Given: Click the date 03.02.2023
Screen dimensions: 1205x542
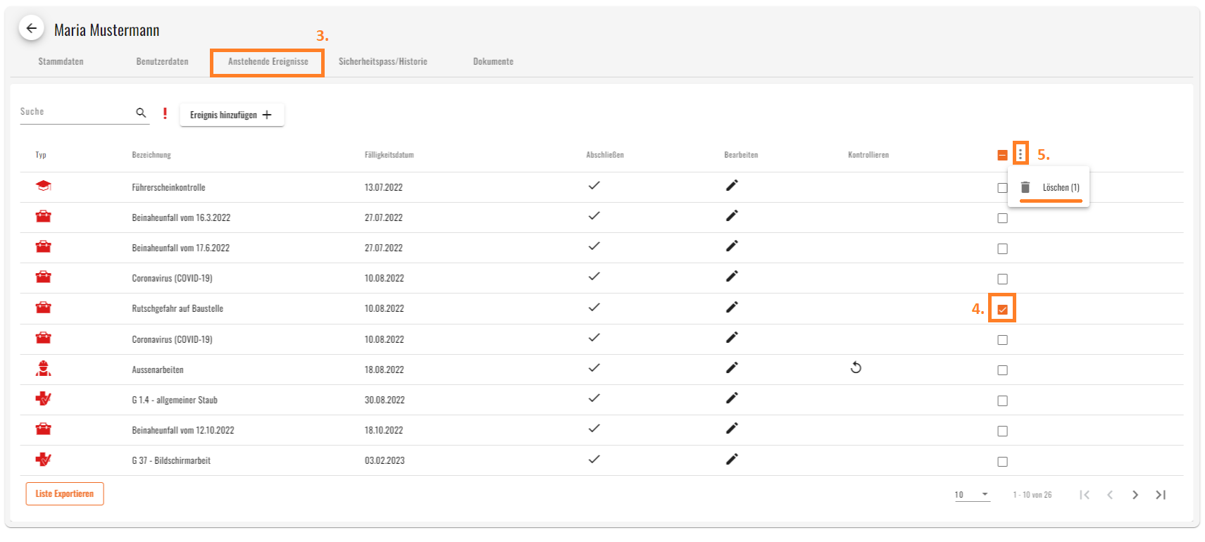Looking at the screenshot, I should coord(385,460).
